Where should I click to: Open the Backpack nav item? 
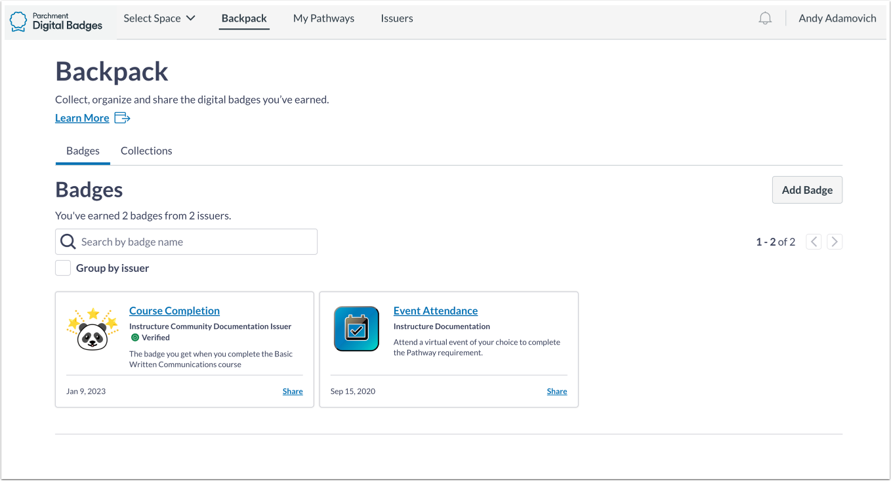(244, 18)
